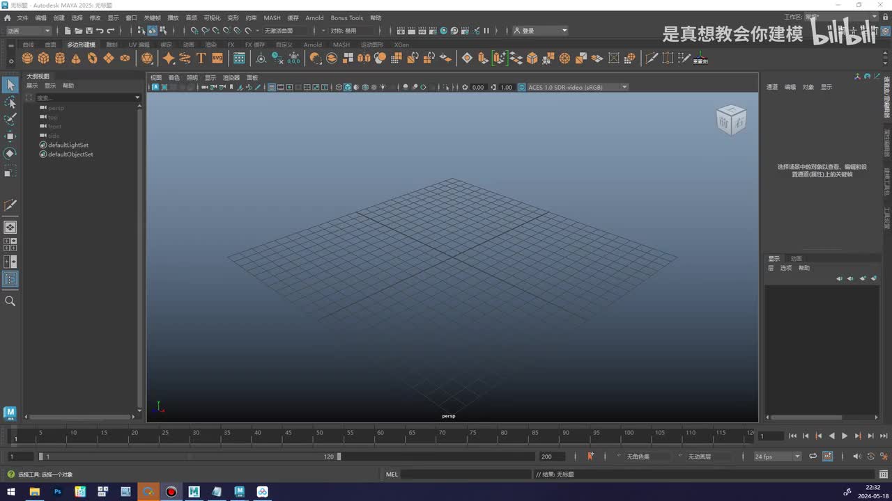Viewport: 892px width, 501px height.
Task: Click the bevel cube shelf icon
Action: pyautogui.click(x=532, y=58)
